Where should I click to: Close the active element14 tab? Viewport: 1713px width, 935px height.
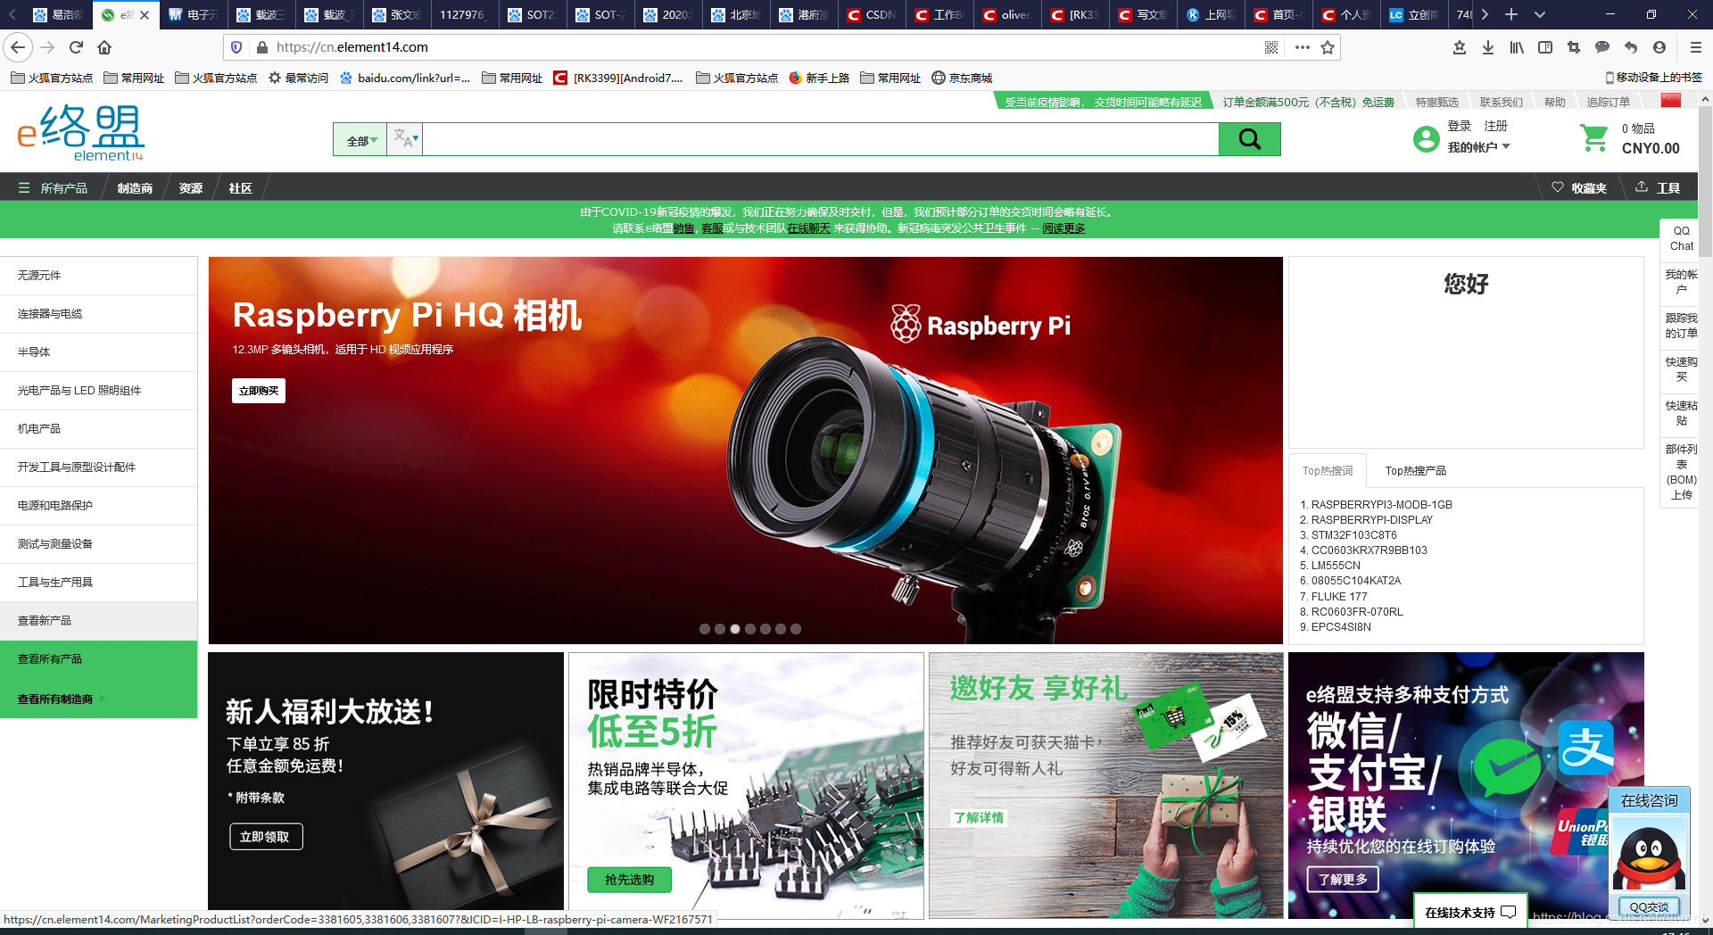click(145, 15)
